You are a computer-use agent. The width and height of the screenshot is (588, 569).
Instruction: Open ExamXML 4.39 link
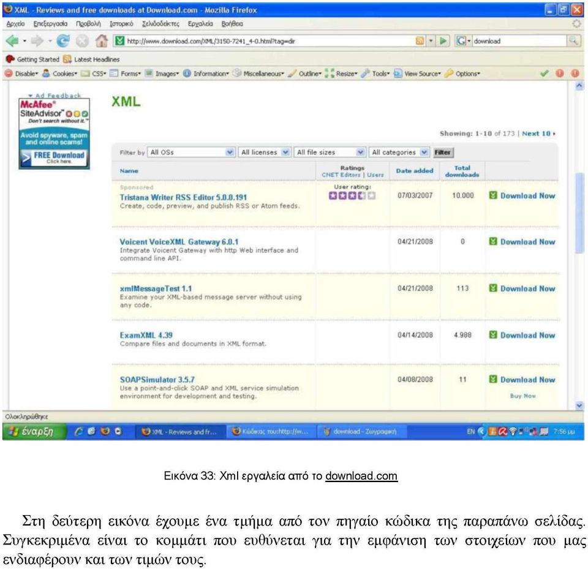(146, 335)
